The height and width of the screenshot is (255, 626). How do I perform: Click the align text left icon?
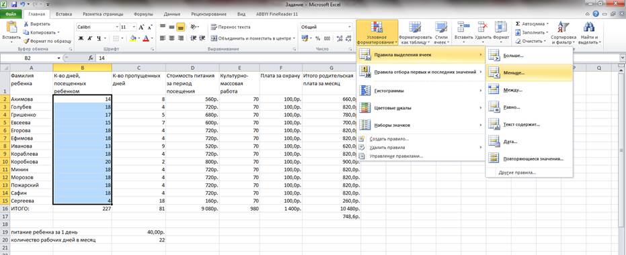tap(163, 38)
